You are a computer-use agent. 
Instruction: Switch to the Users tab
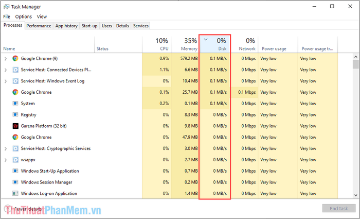(107, 26)
